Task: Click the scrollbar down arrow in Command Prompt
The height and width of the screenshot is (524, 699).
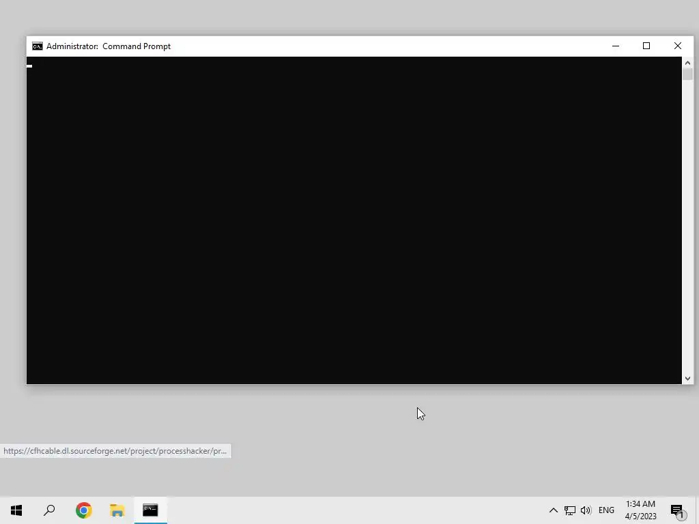Action: (x=687, y=379)
